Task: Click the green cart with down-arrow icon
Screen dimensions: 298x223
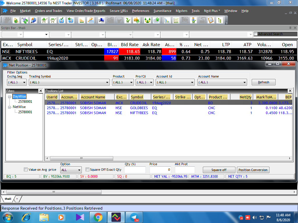Action: point(128,20)
